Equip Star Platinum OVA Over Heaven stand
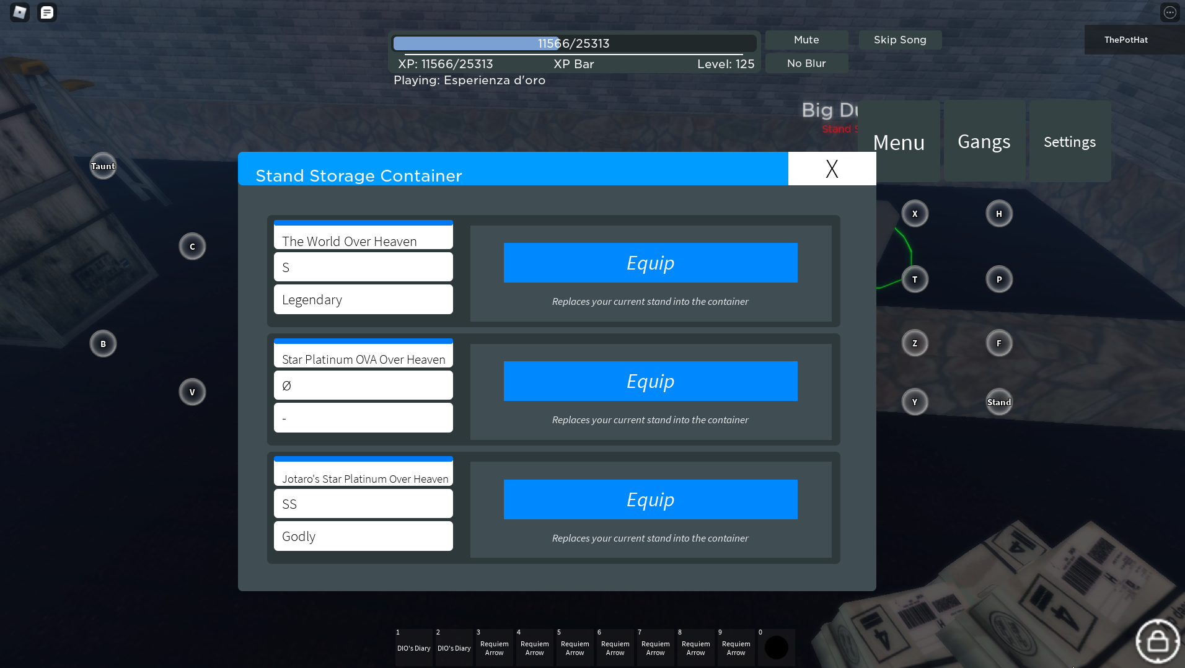Viewport: 1185px width, 668px height. click(650, 381)
